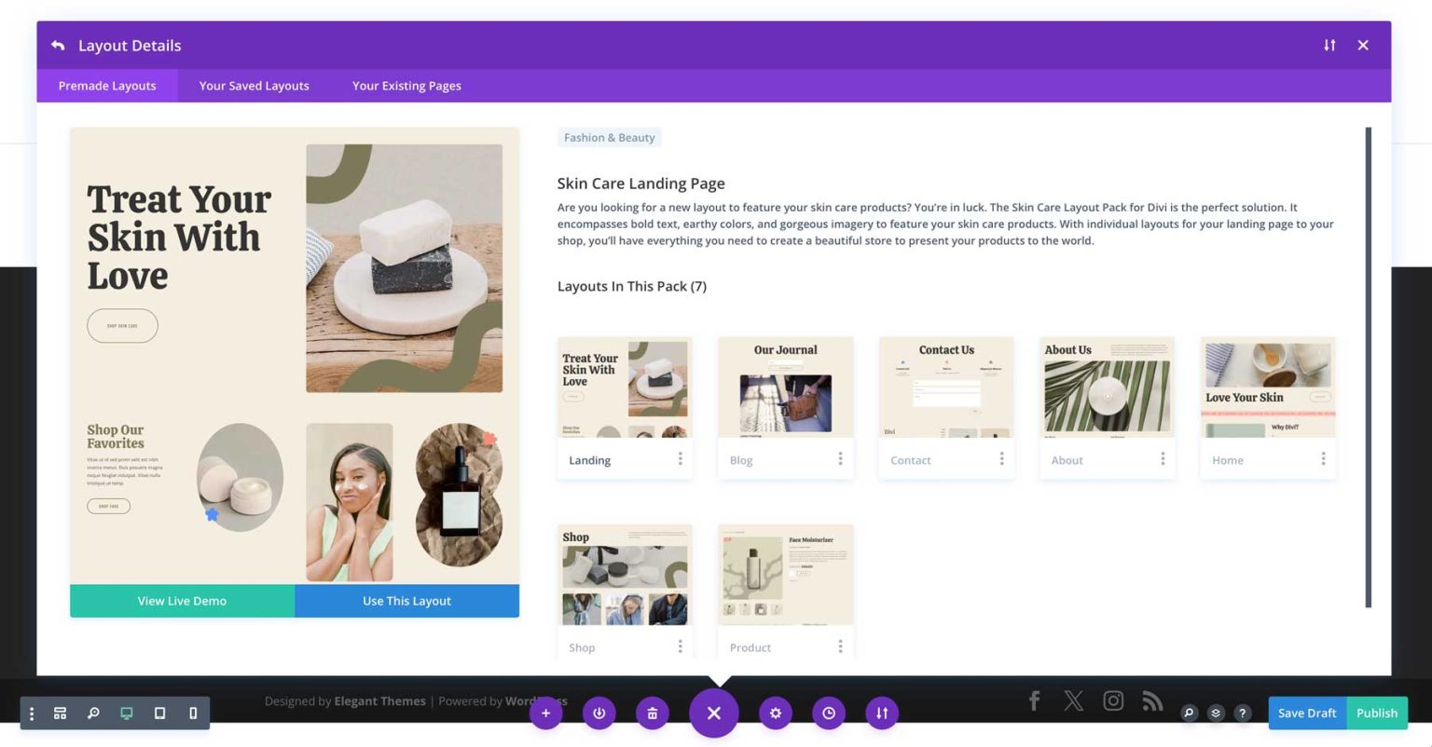Image resolution: width=1432 pixels, height=747 pixels.
Task: Open page settings with the gear icon
Action: click(x=775, y=713)
